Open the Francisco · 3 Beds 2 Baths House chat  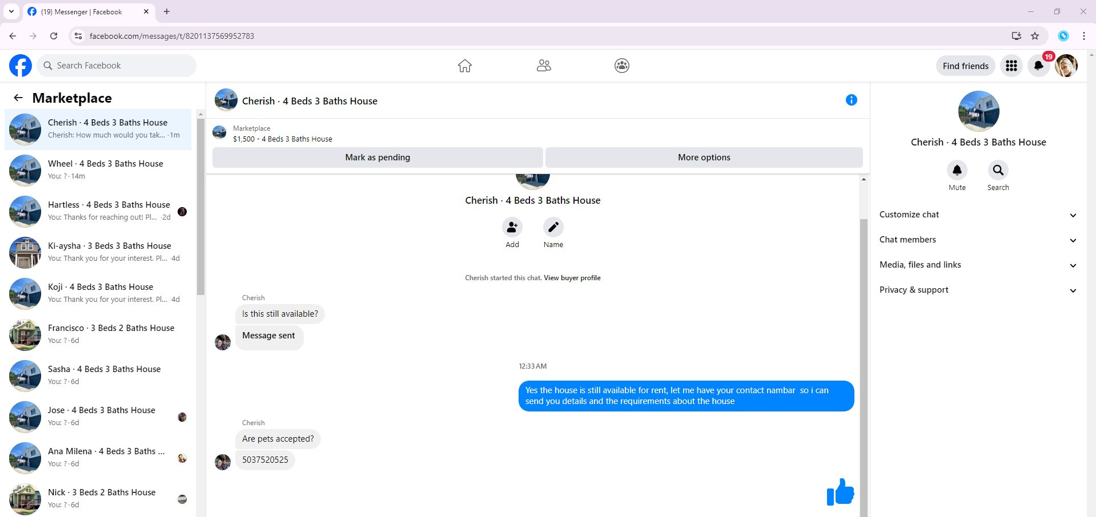98,335
